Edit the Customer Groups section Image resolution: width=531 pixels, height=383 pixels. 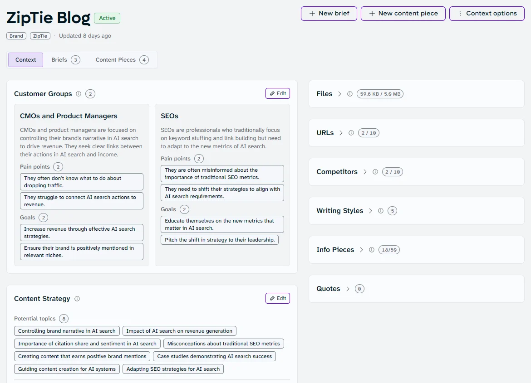click(278, 93)
